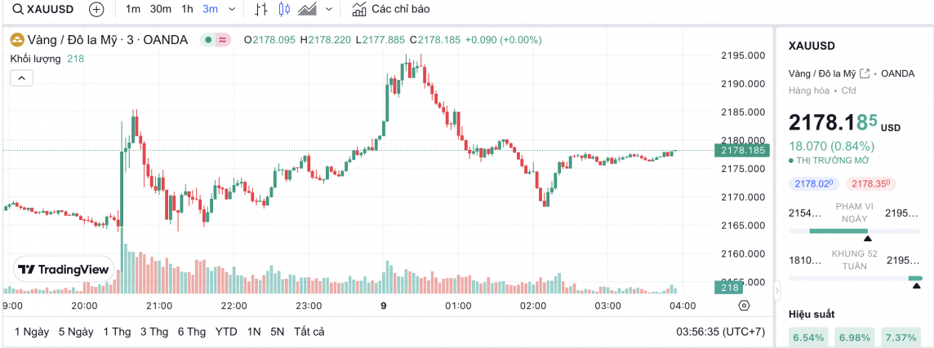Click the 2178.185 current price label on the axis

[741, 150]
